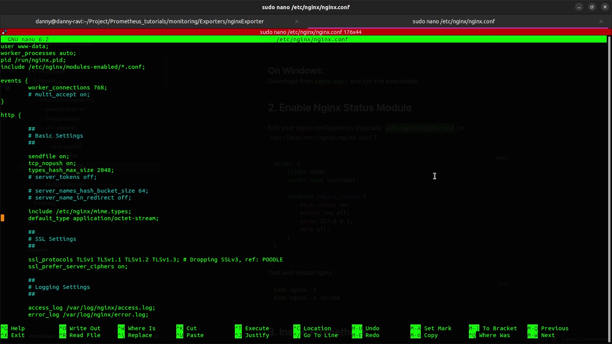Viewport: 612px width, 344px height.
Task: Click the 'tcp_nopush on;' directive
Action: coord(52,163)
